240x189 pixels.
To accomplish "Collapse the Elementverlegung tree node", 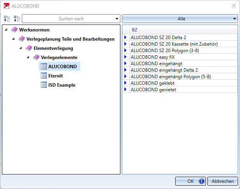I will pyautogui.click(x=21, y=48).
